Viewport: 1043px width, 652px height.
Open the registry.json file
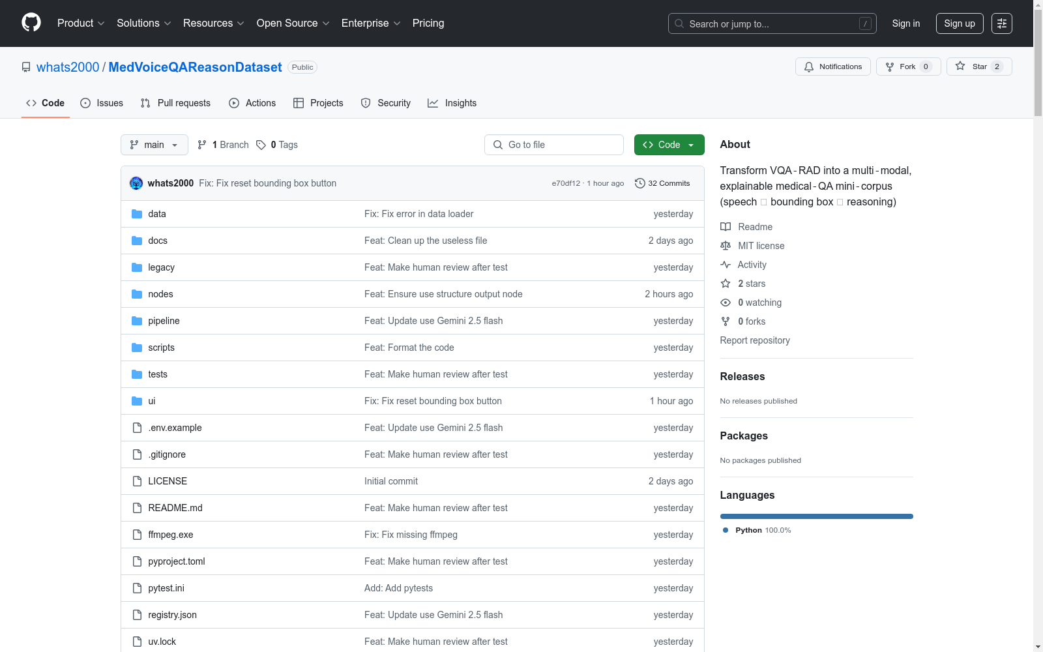pos(172,615)
